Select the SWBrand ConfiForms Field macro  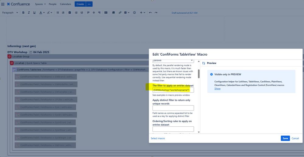(x=46, y=77)
